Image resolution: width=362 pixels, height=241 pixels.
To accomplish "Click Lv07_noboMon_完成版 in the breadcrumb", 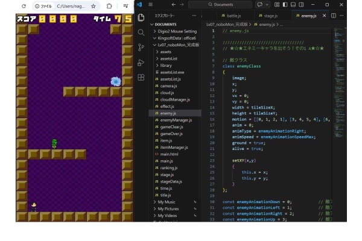I will pos(227,25).
